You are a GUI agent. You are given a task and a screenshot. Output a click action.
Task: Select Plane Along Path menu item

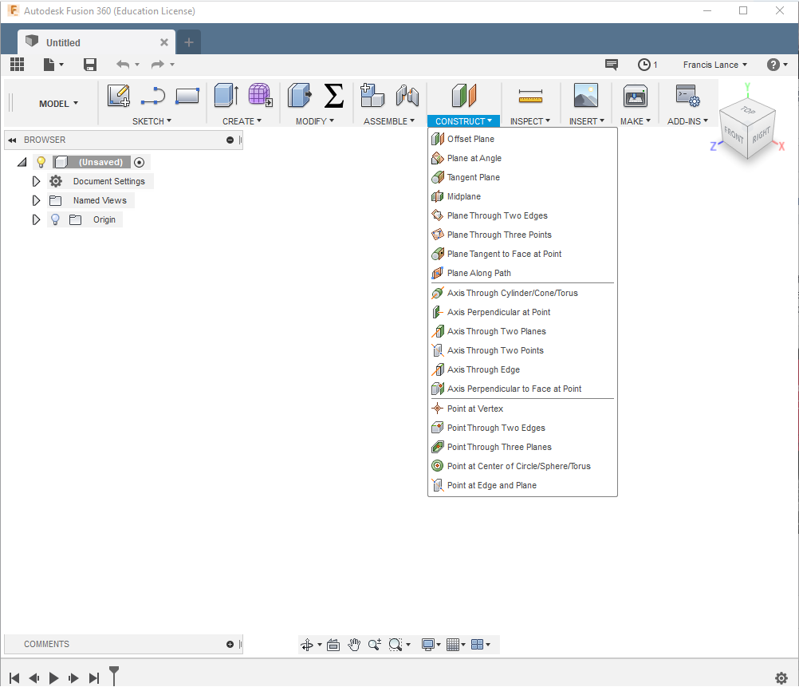[x=522, y=273]
